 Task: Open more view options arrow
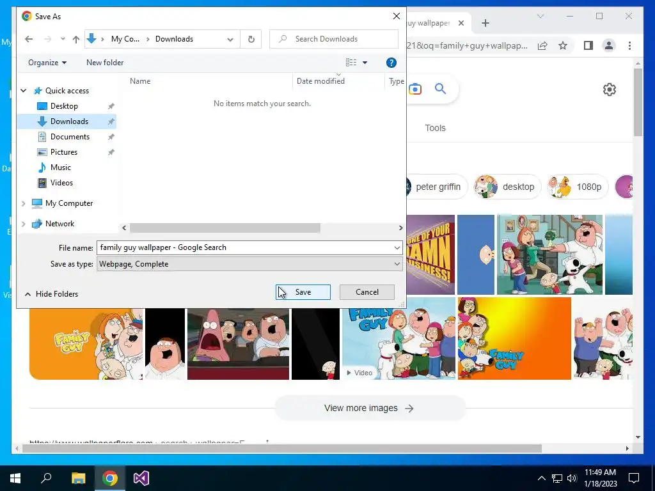(365, 63)
